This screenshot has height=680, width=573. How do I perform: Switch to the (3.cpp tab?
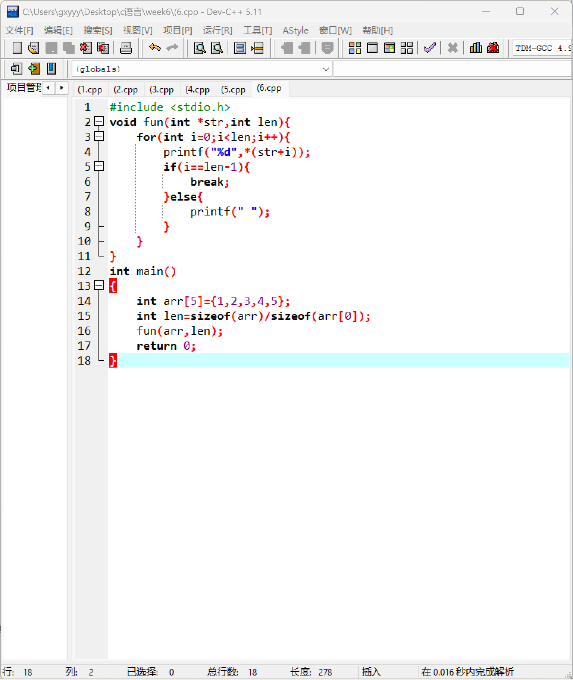click(162, 89)
